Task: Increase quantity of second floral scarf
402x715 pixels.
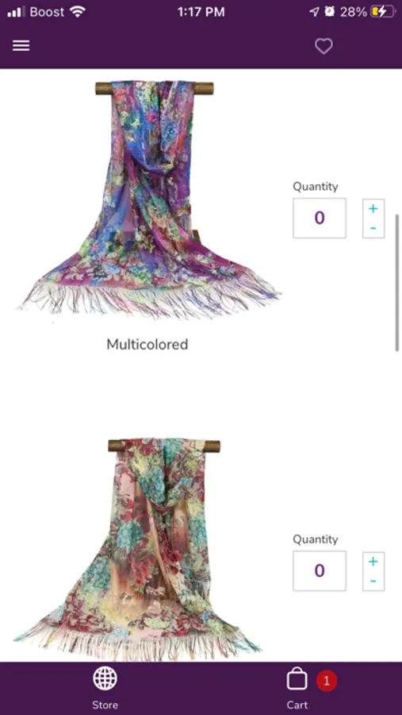Action: 373,562
